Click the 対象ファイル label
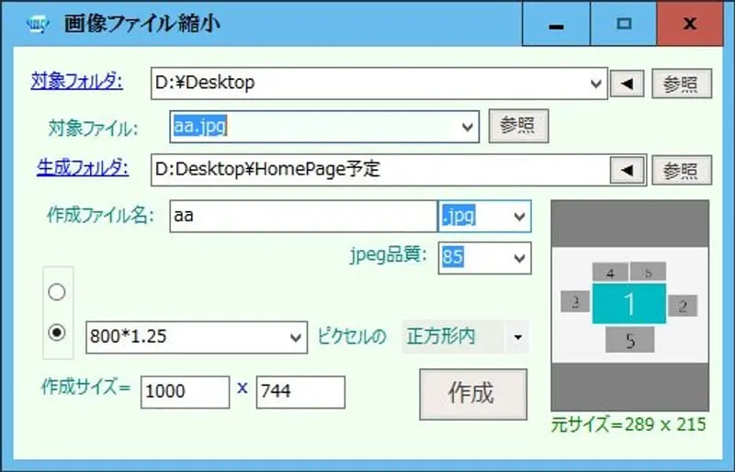The image size is (735, 472). point(94,129)
